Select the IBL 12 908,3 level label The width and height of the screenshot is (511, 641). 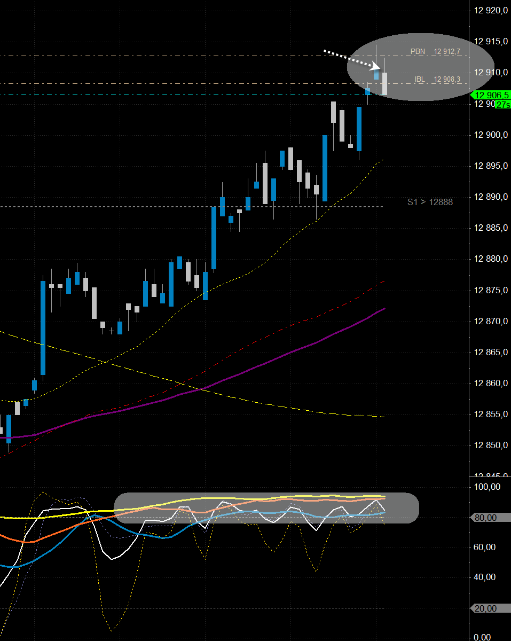(x=437, y=80)
